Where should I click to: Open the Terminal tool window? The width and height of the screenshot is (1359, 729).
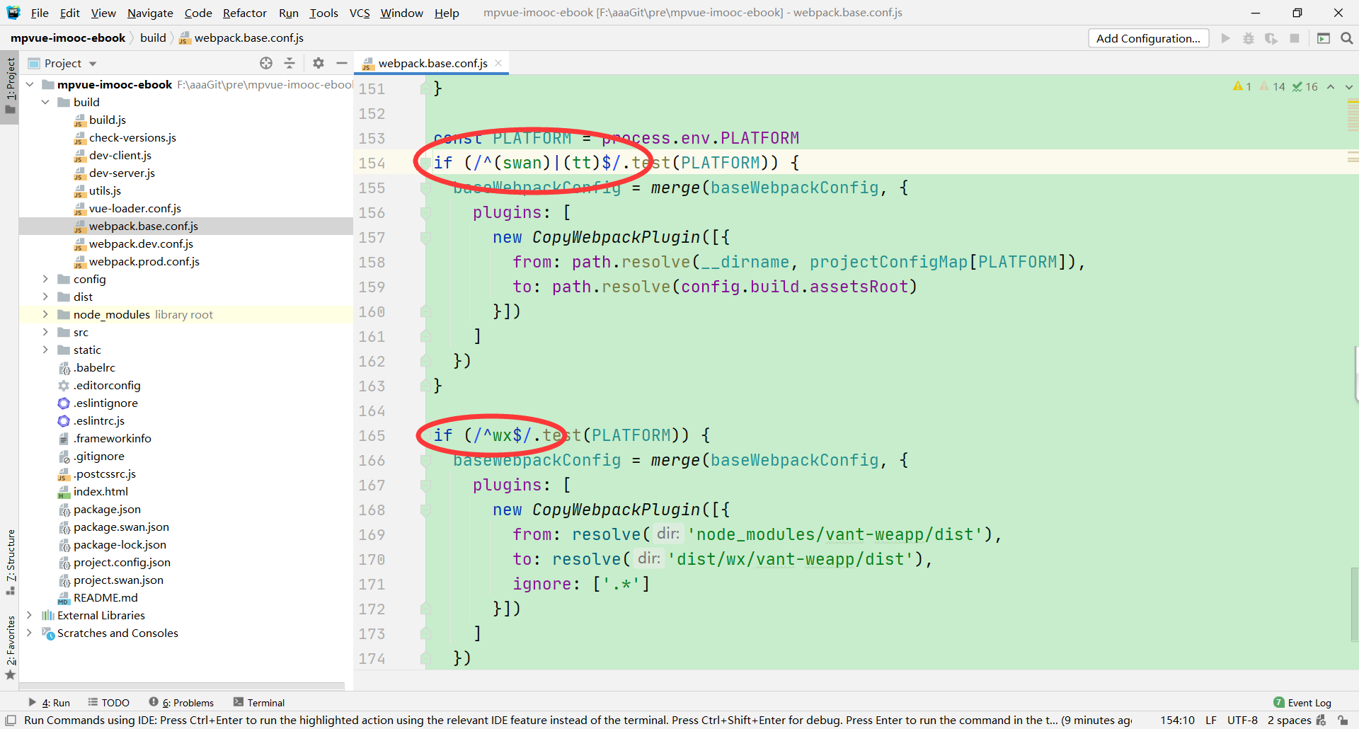[259, 703]
